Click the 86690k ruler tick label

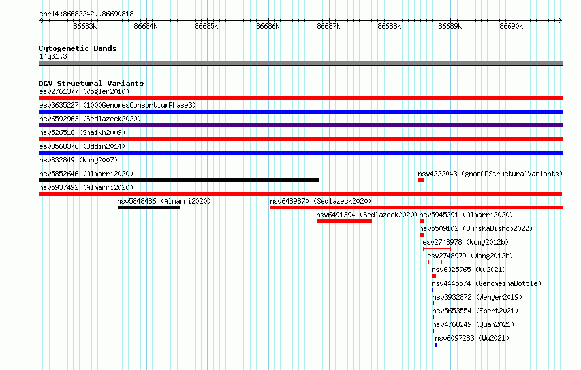click(x=511, y=26)
